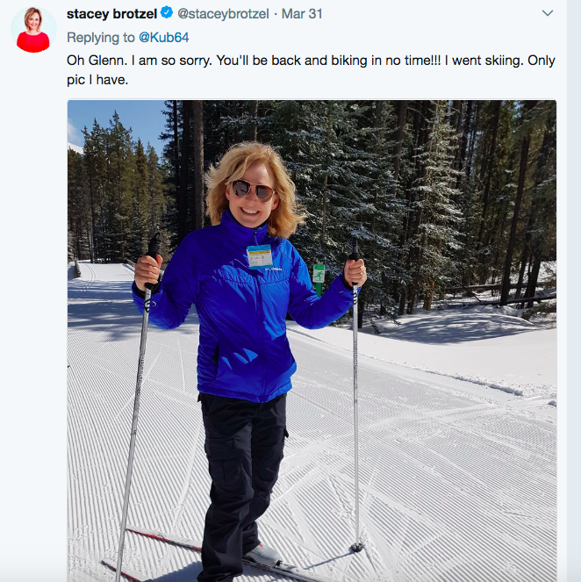Viewport: 581px width, 582px height.
Task: Open the @Kub64 mention link
Action: pyautogui.click(x=165, y=38)
